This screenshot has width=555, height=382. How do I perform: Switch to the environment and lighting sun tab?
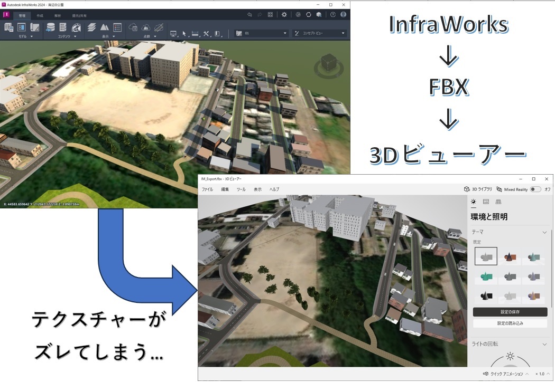pos(473,202)
